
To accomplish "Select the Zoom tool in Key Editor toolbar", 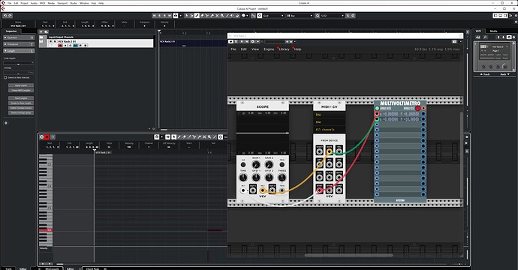I will coord(209,136).
